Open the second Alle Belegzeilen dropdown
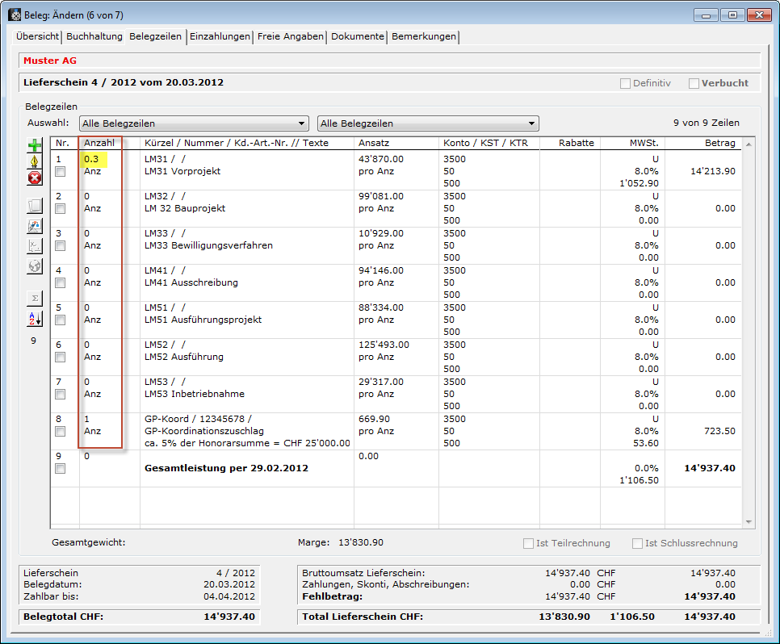Image resolution: width=780 pixels, height=644 pixels. [x=428, y=123]
